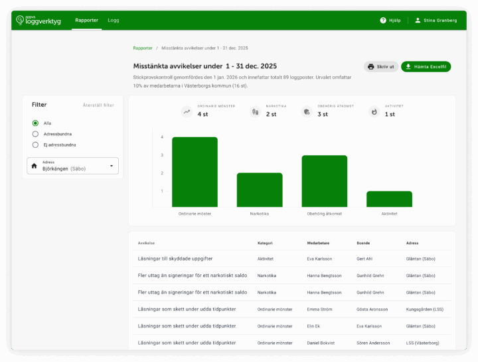The width and height of the screenshot is (478, 362).
Task: Click the Narkotika stat icon
Action: [254, 112]
